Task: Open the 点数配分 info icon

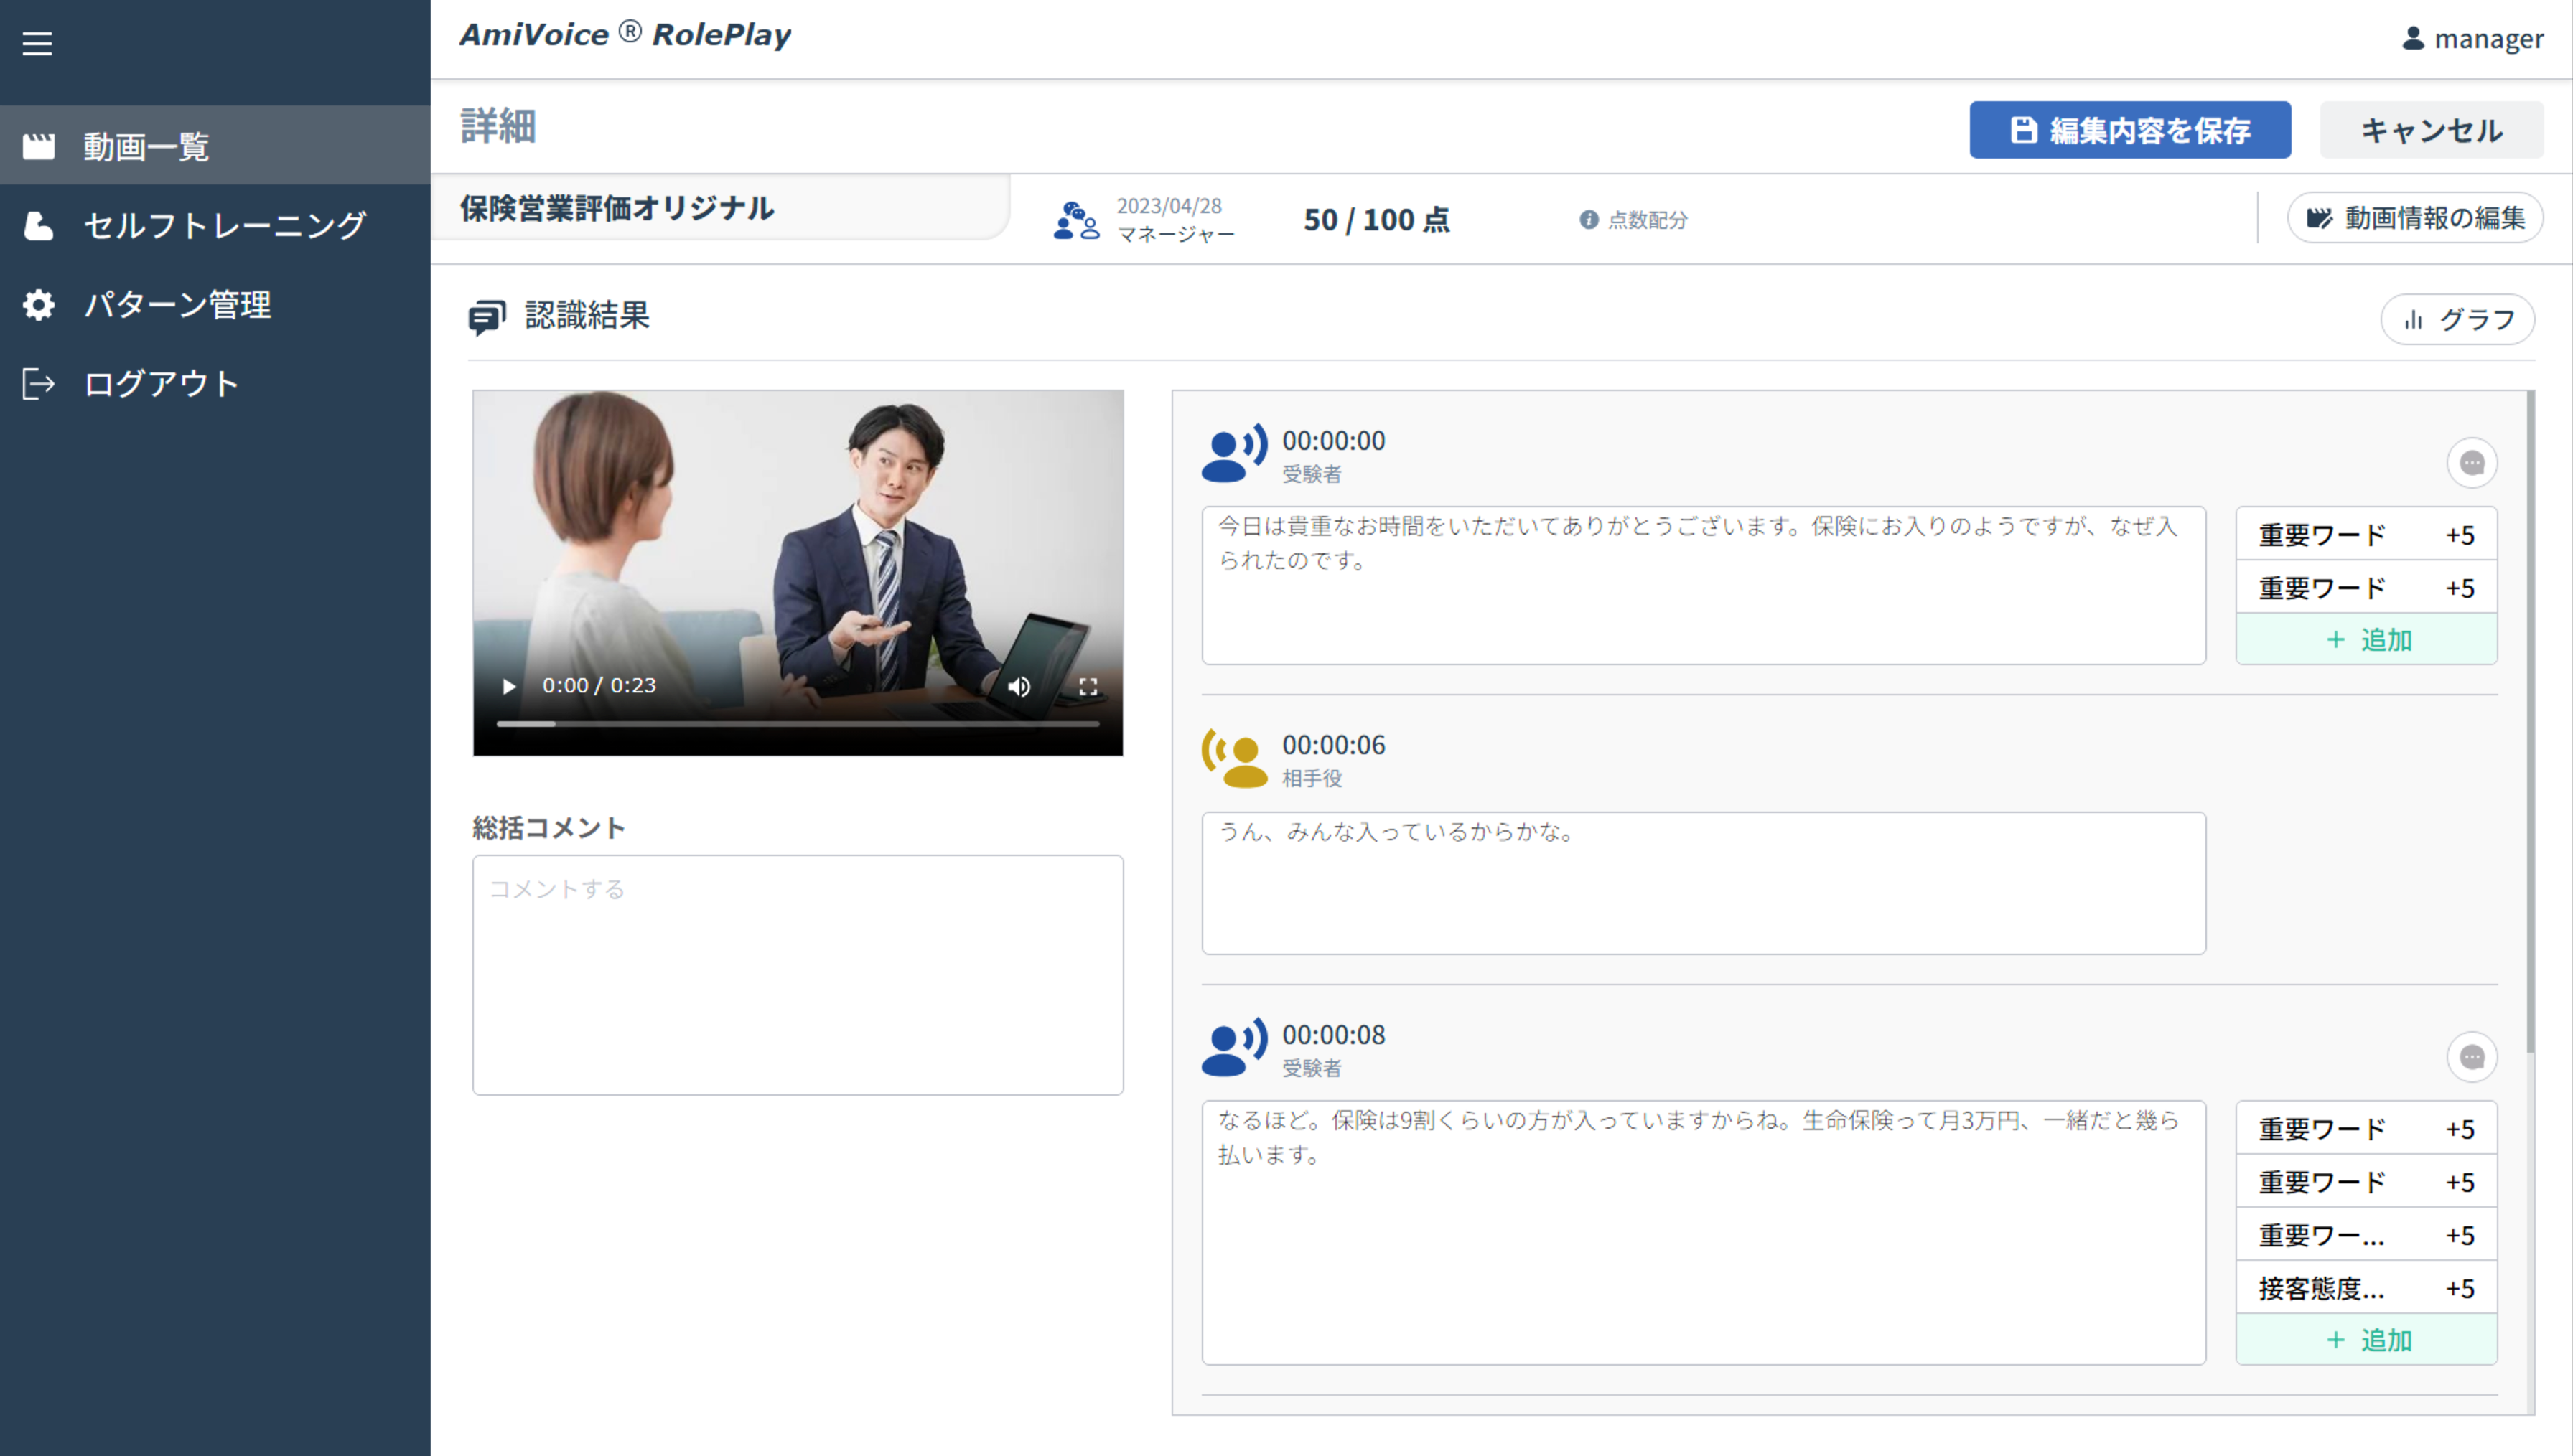Action: coord(1589,220)
